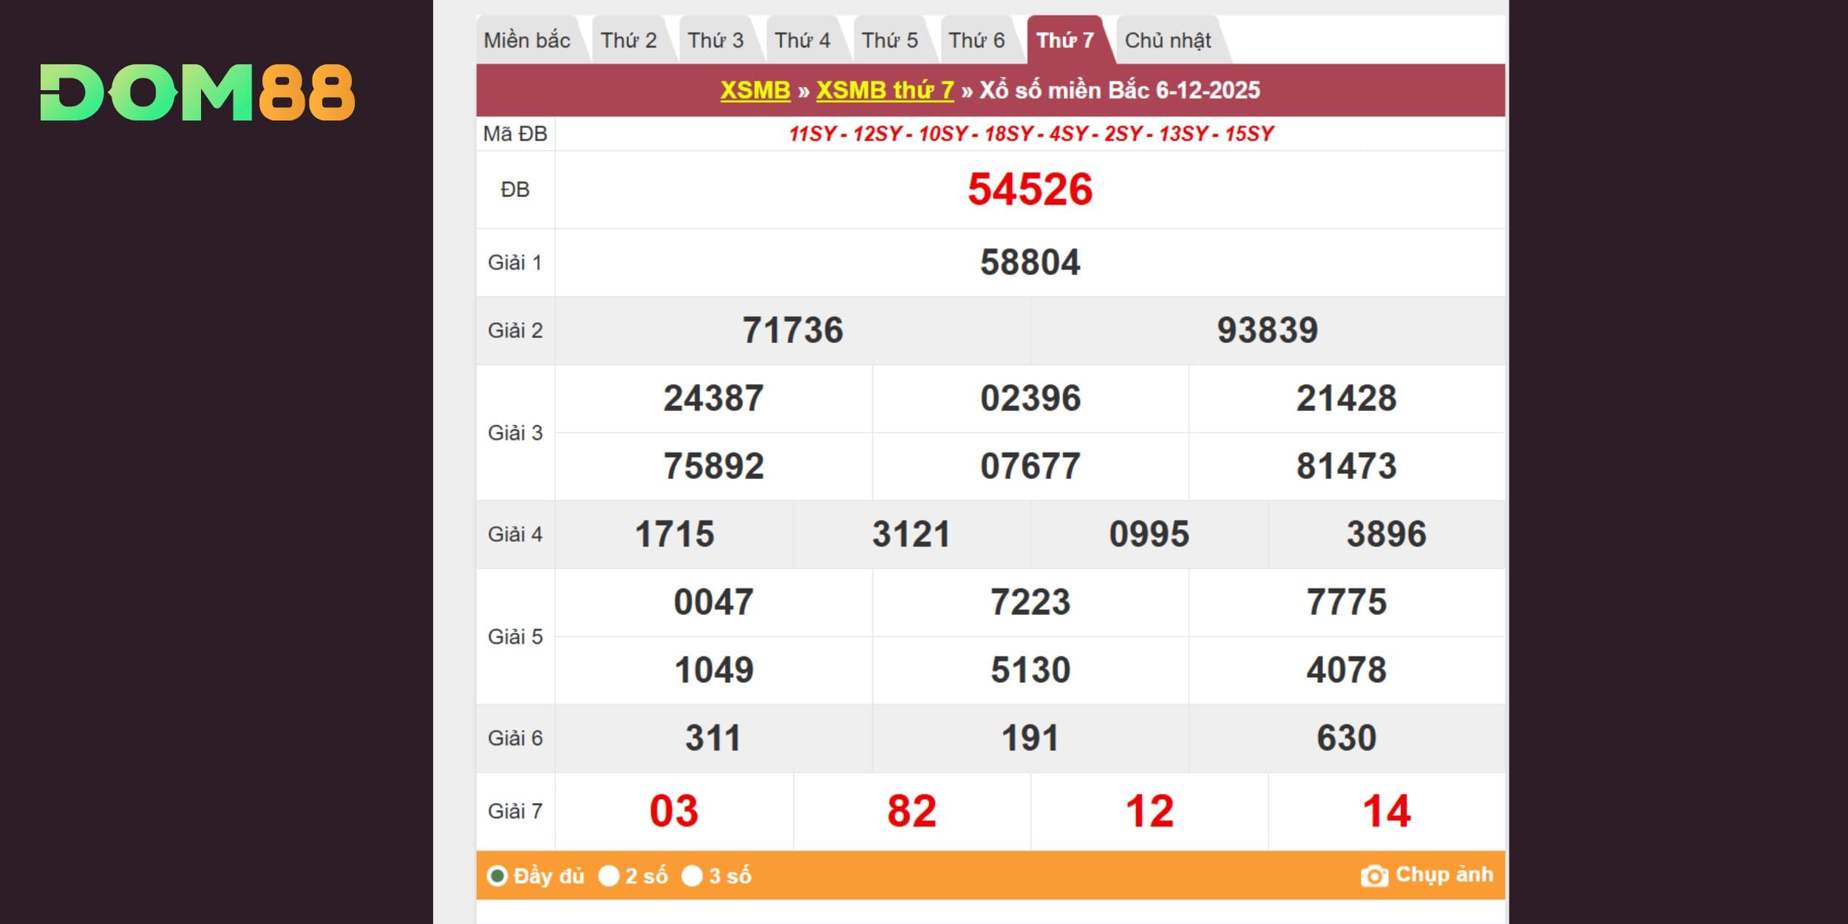Open the Thứ 3 tab
Screen dimensions: 1848x924
coord(715,40)
